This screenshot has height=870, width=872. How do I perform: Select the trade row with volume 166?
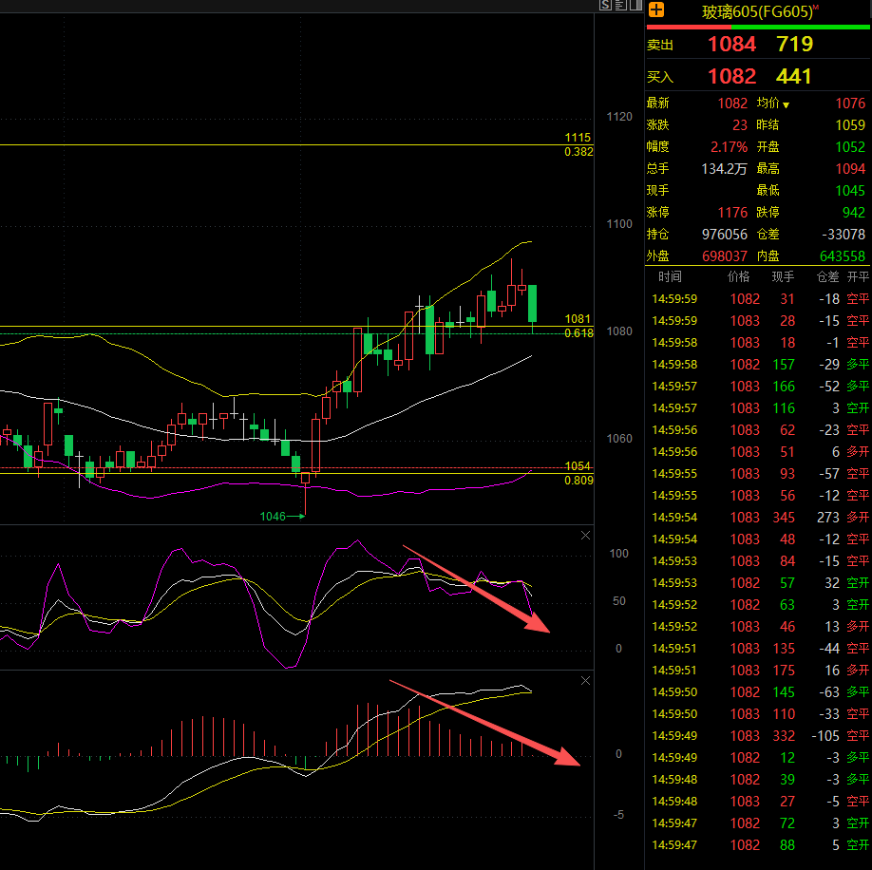pyautogui.click(x=759, y=386)
